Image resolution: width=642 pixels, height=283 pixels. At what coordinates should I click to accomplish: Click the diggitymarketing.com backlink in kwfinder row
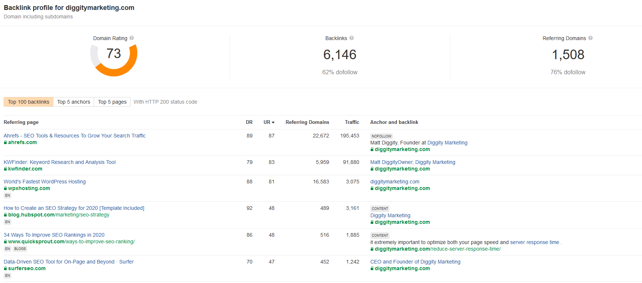coord(402,169)
